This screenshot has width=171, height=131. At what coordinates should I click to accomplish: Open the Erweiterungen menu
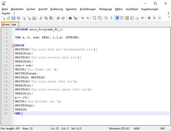[x=150, y=9]
